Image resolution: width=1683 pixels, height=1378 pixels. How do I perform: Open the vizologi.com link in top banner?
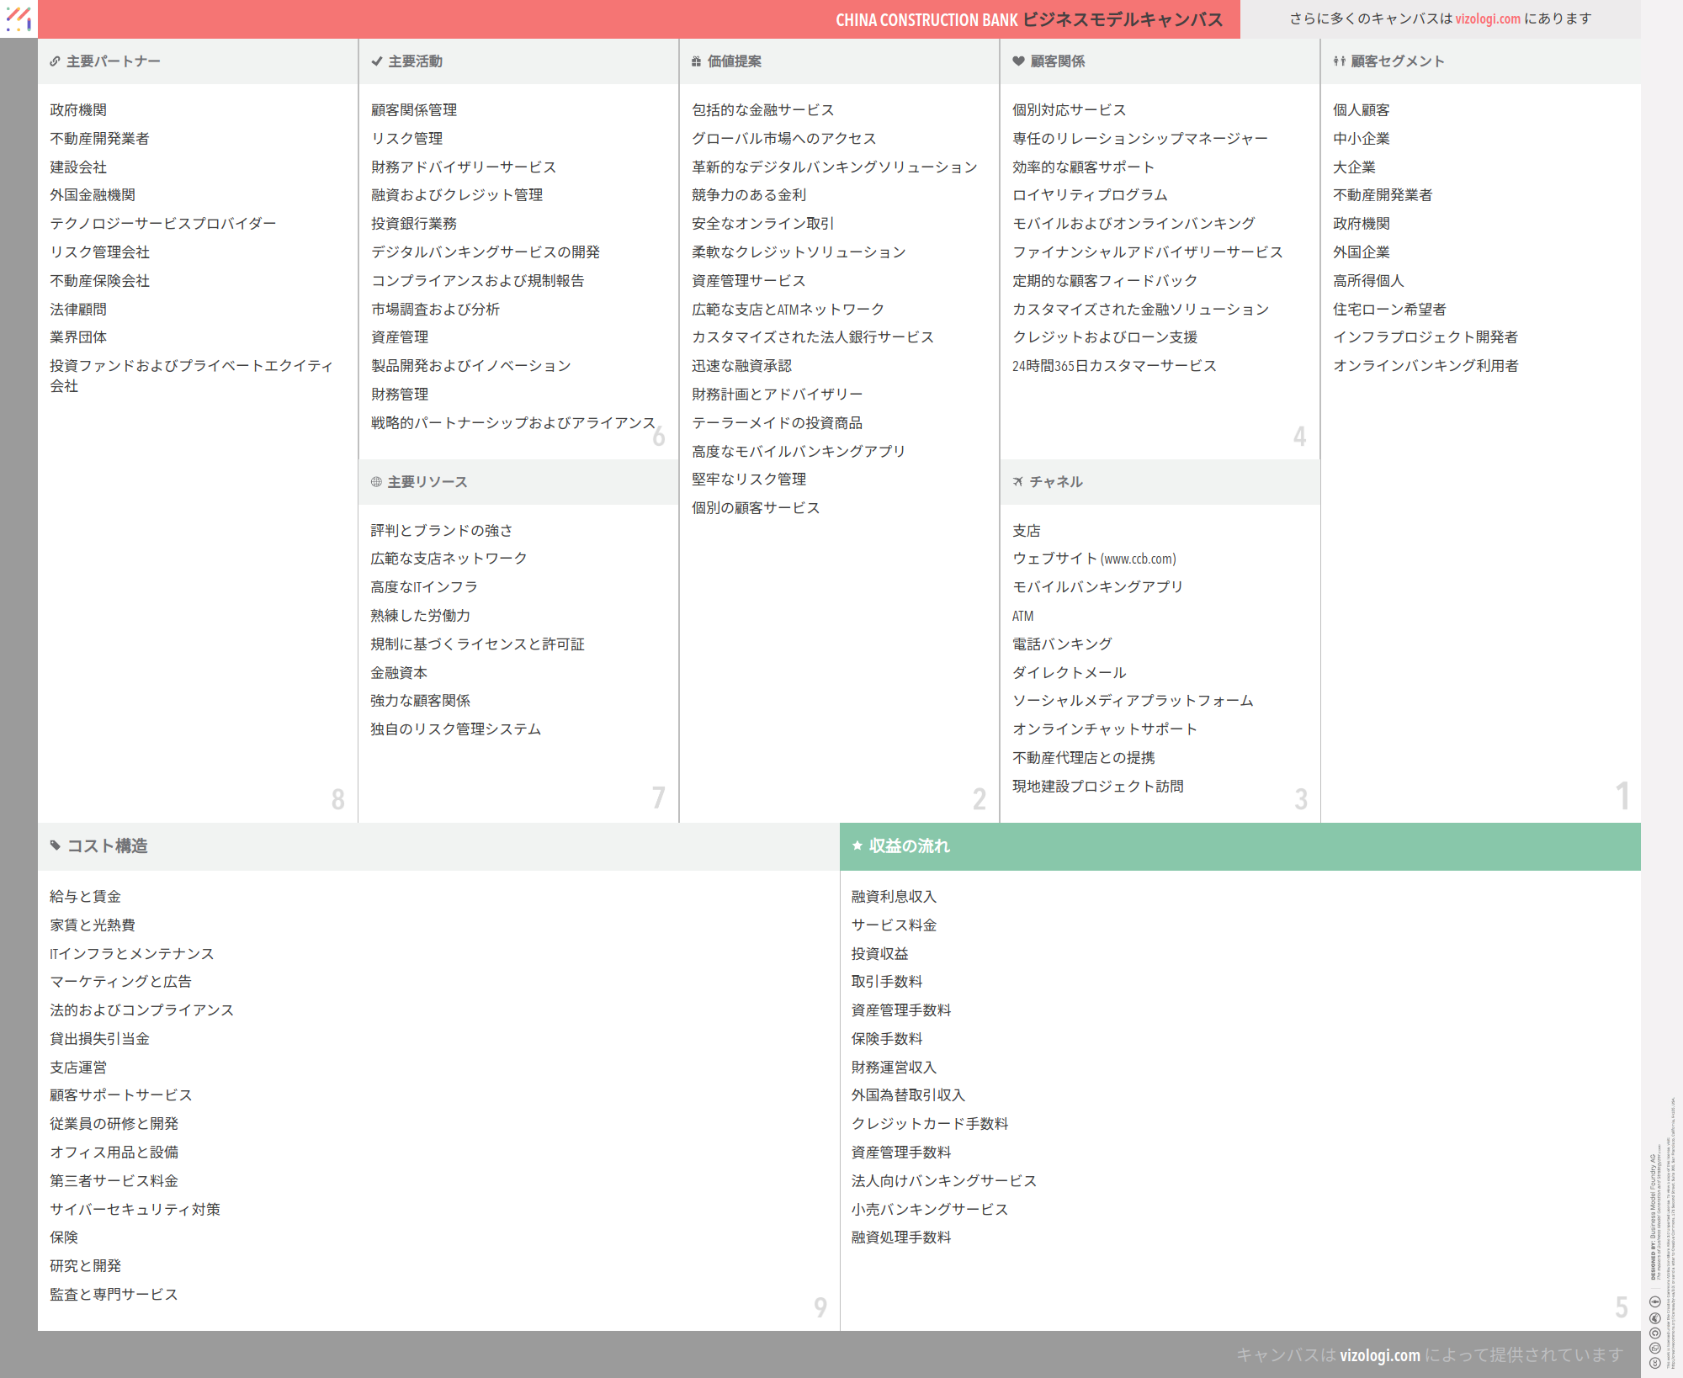click(x=1487, y=19)
